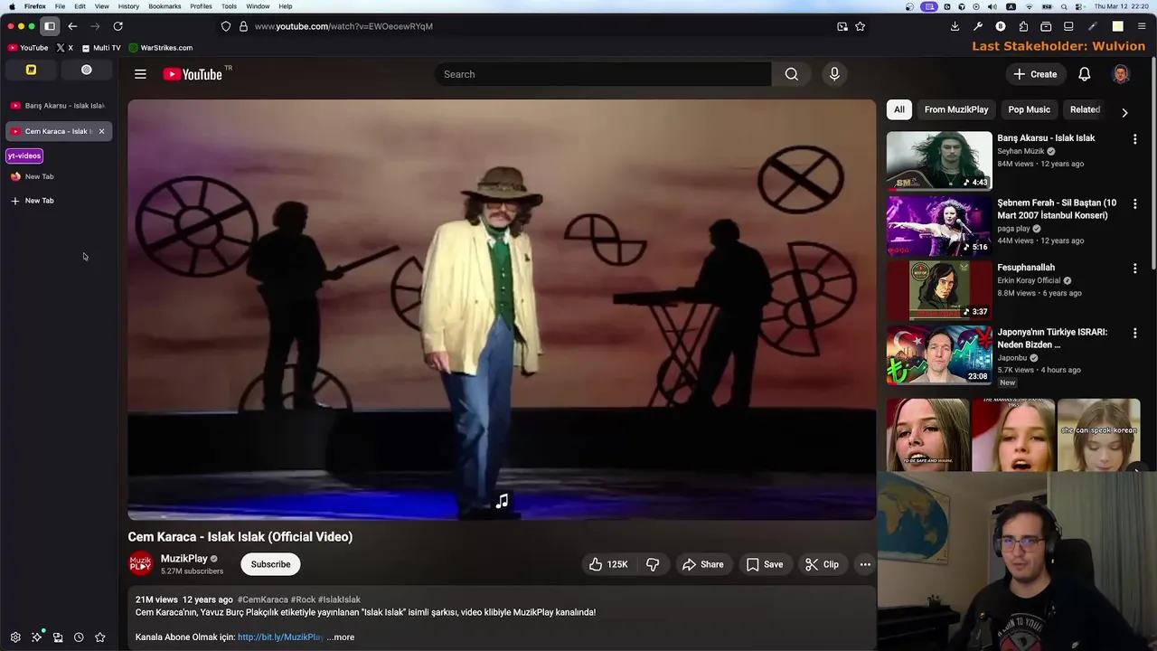1157x651 pixels.
Task: Click the YouTube URL address bar
Action: (542, 26)
